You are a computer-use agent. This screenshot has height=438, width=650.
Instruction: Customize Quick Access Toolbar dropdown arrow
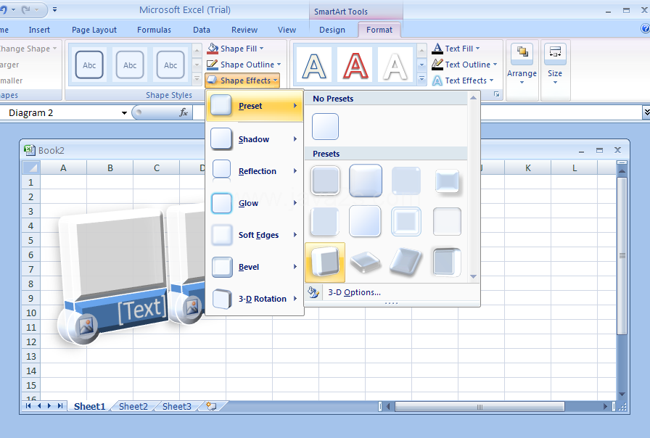(x=54, y=9)
